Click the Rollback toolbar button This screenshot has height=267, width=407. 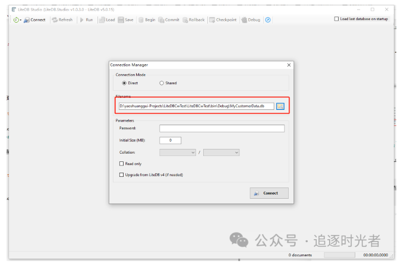pos(194,20)
